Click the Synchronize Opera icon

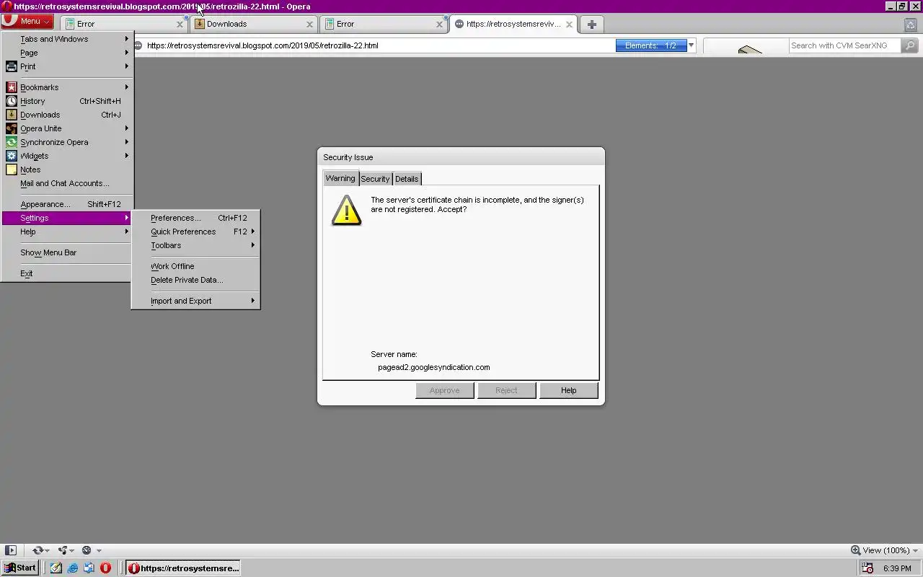11,142
